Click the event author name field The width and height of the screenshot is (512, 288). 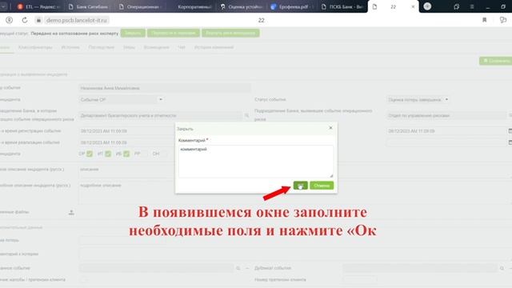pos(165,88)
